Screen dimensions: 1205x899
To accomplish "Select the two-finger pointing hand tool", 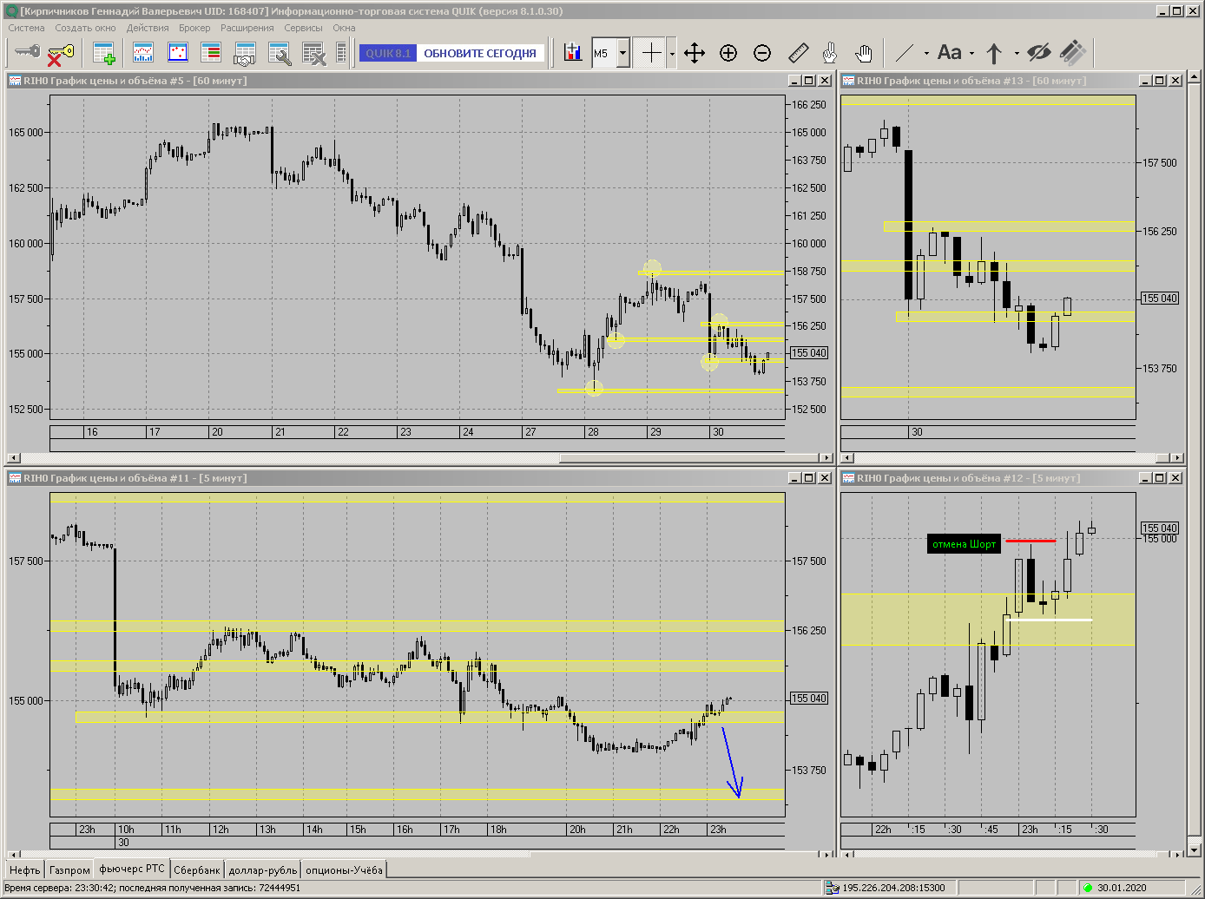I will click(x=830, y=53).
